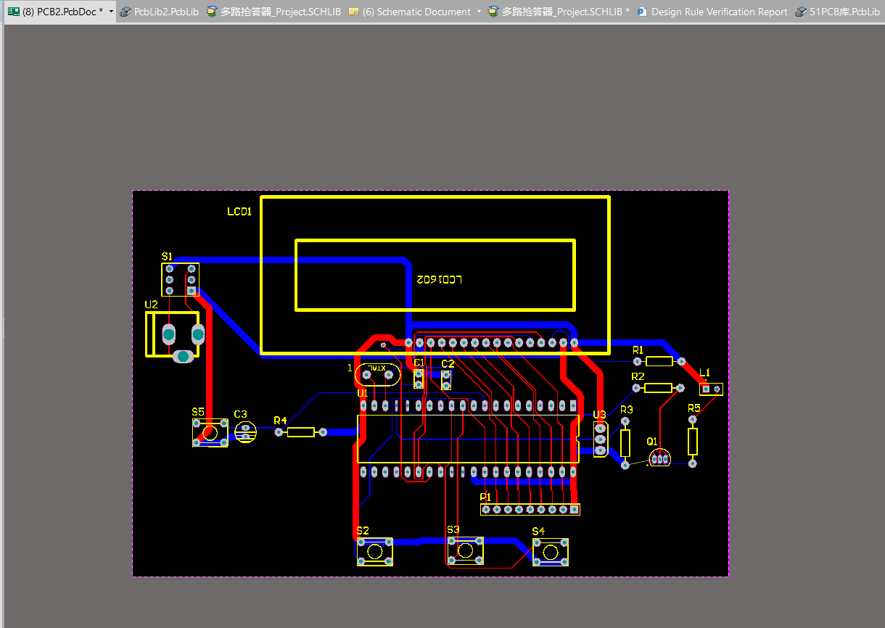Select the S3 designator label
885x628 pixels.
tap(453, 530)
